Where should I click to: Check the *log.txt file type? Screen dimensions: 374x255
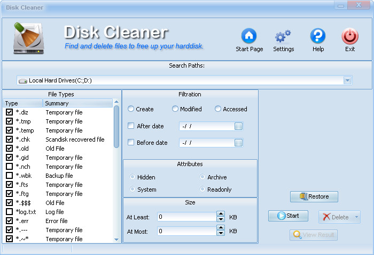pos(9,211)
